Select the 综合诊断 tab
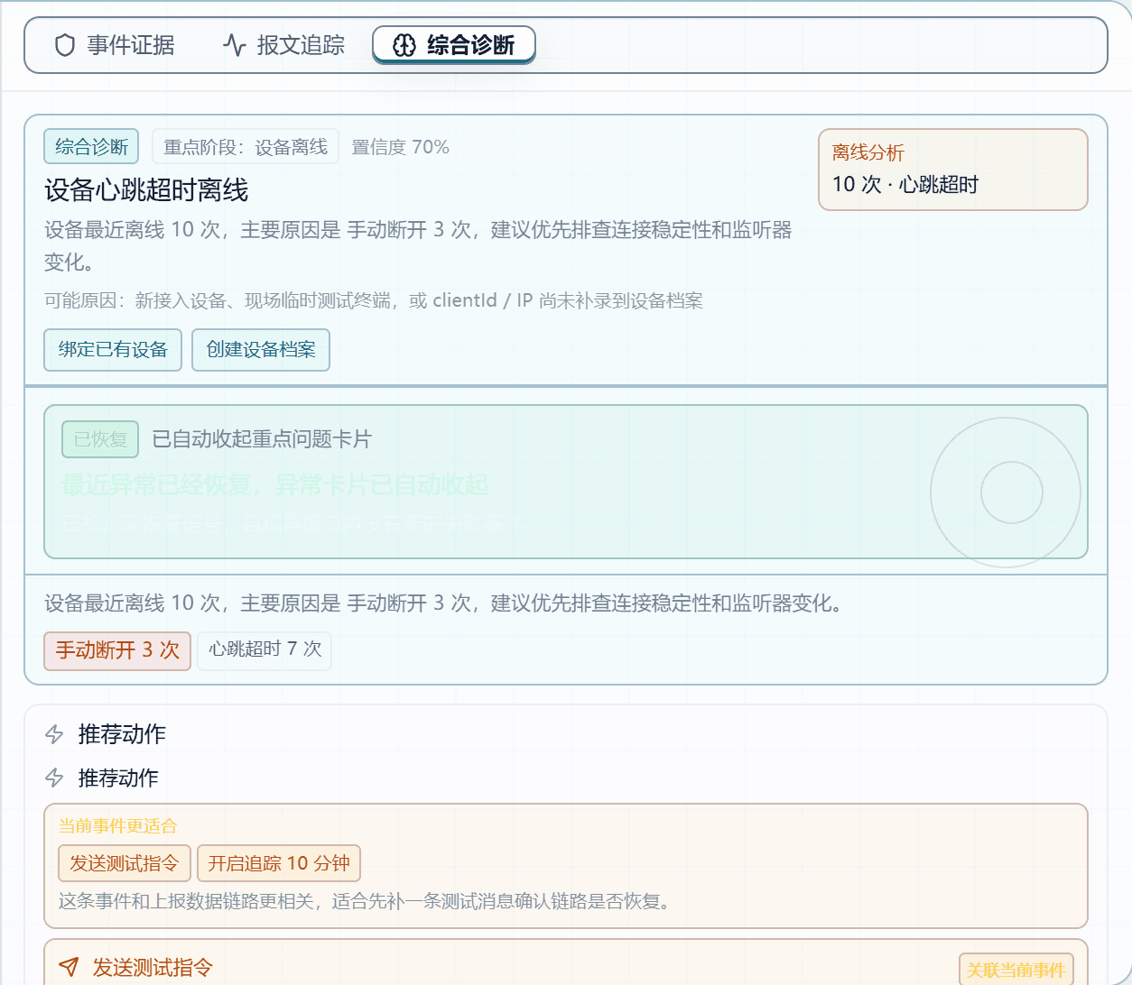The height and width of the screenshot is (985, 1132). (454, 45)
